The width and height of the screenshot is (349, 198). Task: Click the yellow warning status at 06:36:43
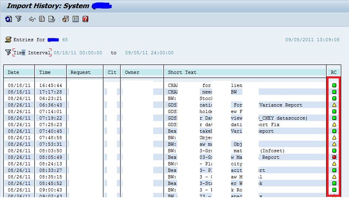(334, 105)
